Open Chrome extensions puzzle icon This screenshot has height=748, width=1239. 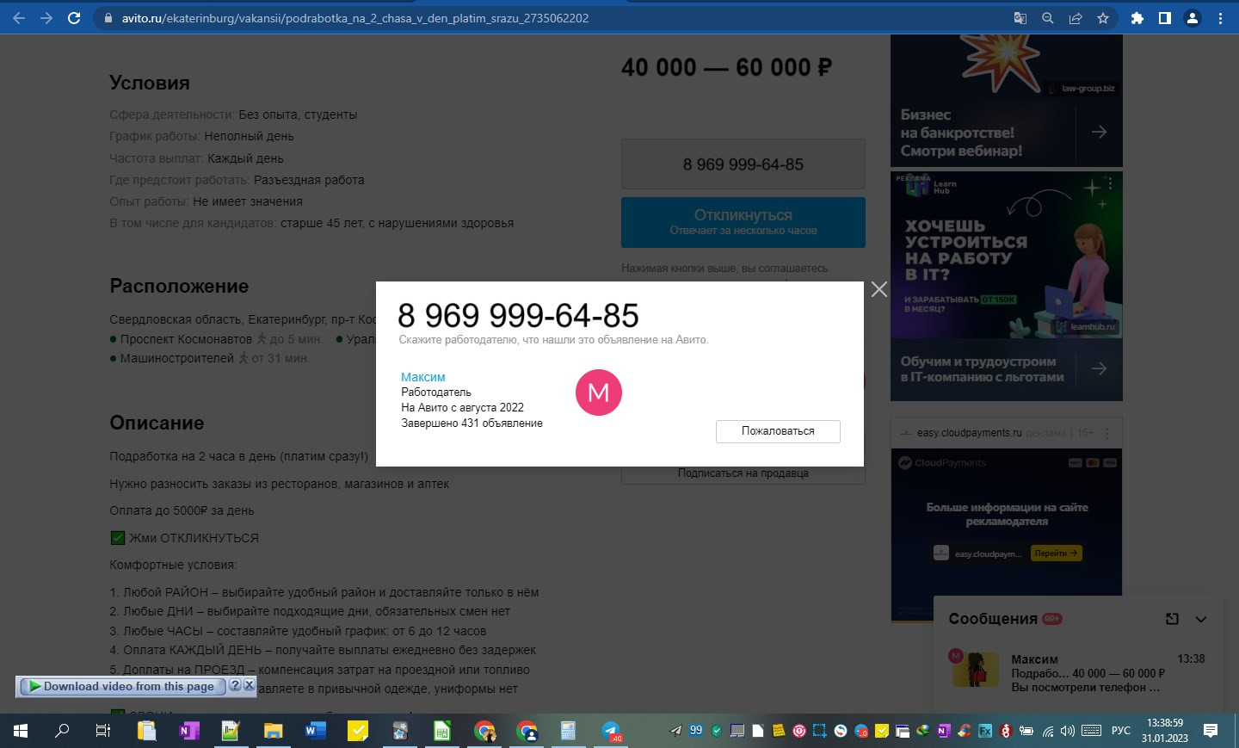tap(1137, 18)
